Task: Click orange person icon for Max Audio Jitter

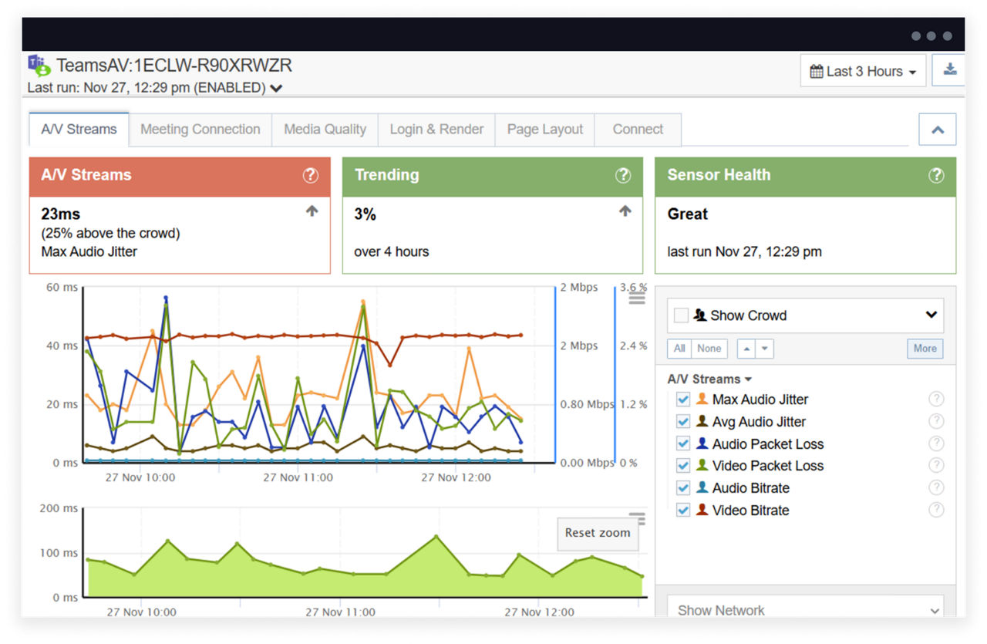Action: tap(702, 399)
